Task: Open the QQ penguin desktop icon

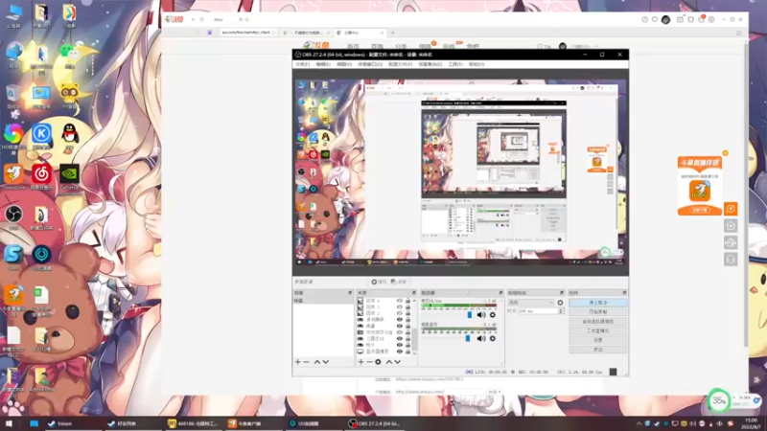Action: point(70,137)
